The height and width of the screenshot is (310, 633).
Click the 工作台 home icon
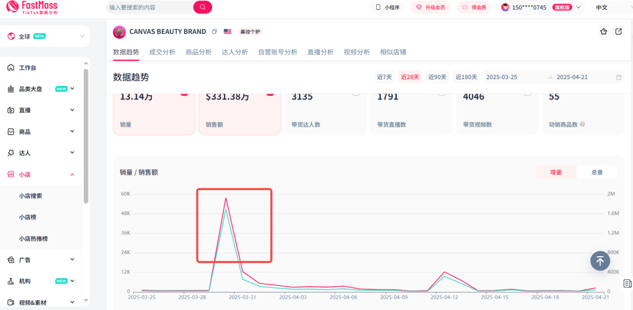pyautogui.click(x=11, y=68)
